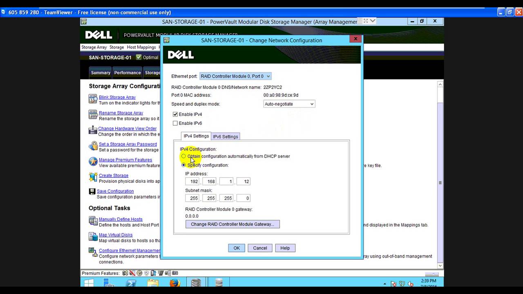Viewport: 523px width, 294px height.
Task: Click the network status tray icon
Action: [402, 284]
